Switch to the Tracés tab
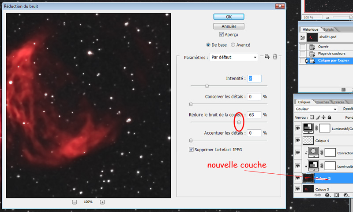This screenshot has height=212, width=353. click(339, 102)
